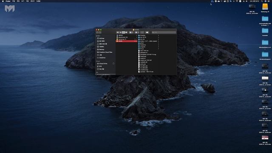Screen dimensions: 272x153
Task: Open the group-by dropdown in Finder toolbar
Action: click(x=131, y=32)
